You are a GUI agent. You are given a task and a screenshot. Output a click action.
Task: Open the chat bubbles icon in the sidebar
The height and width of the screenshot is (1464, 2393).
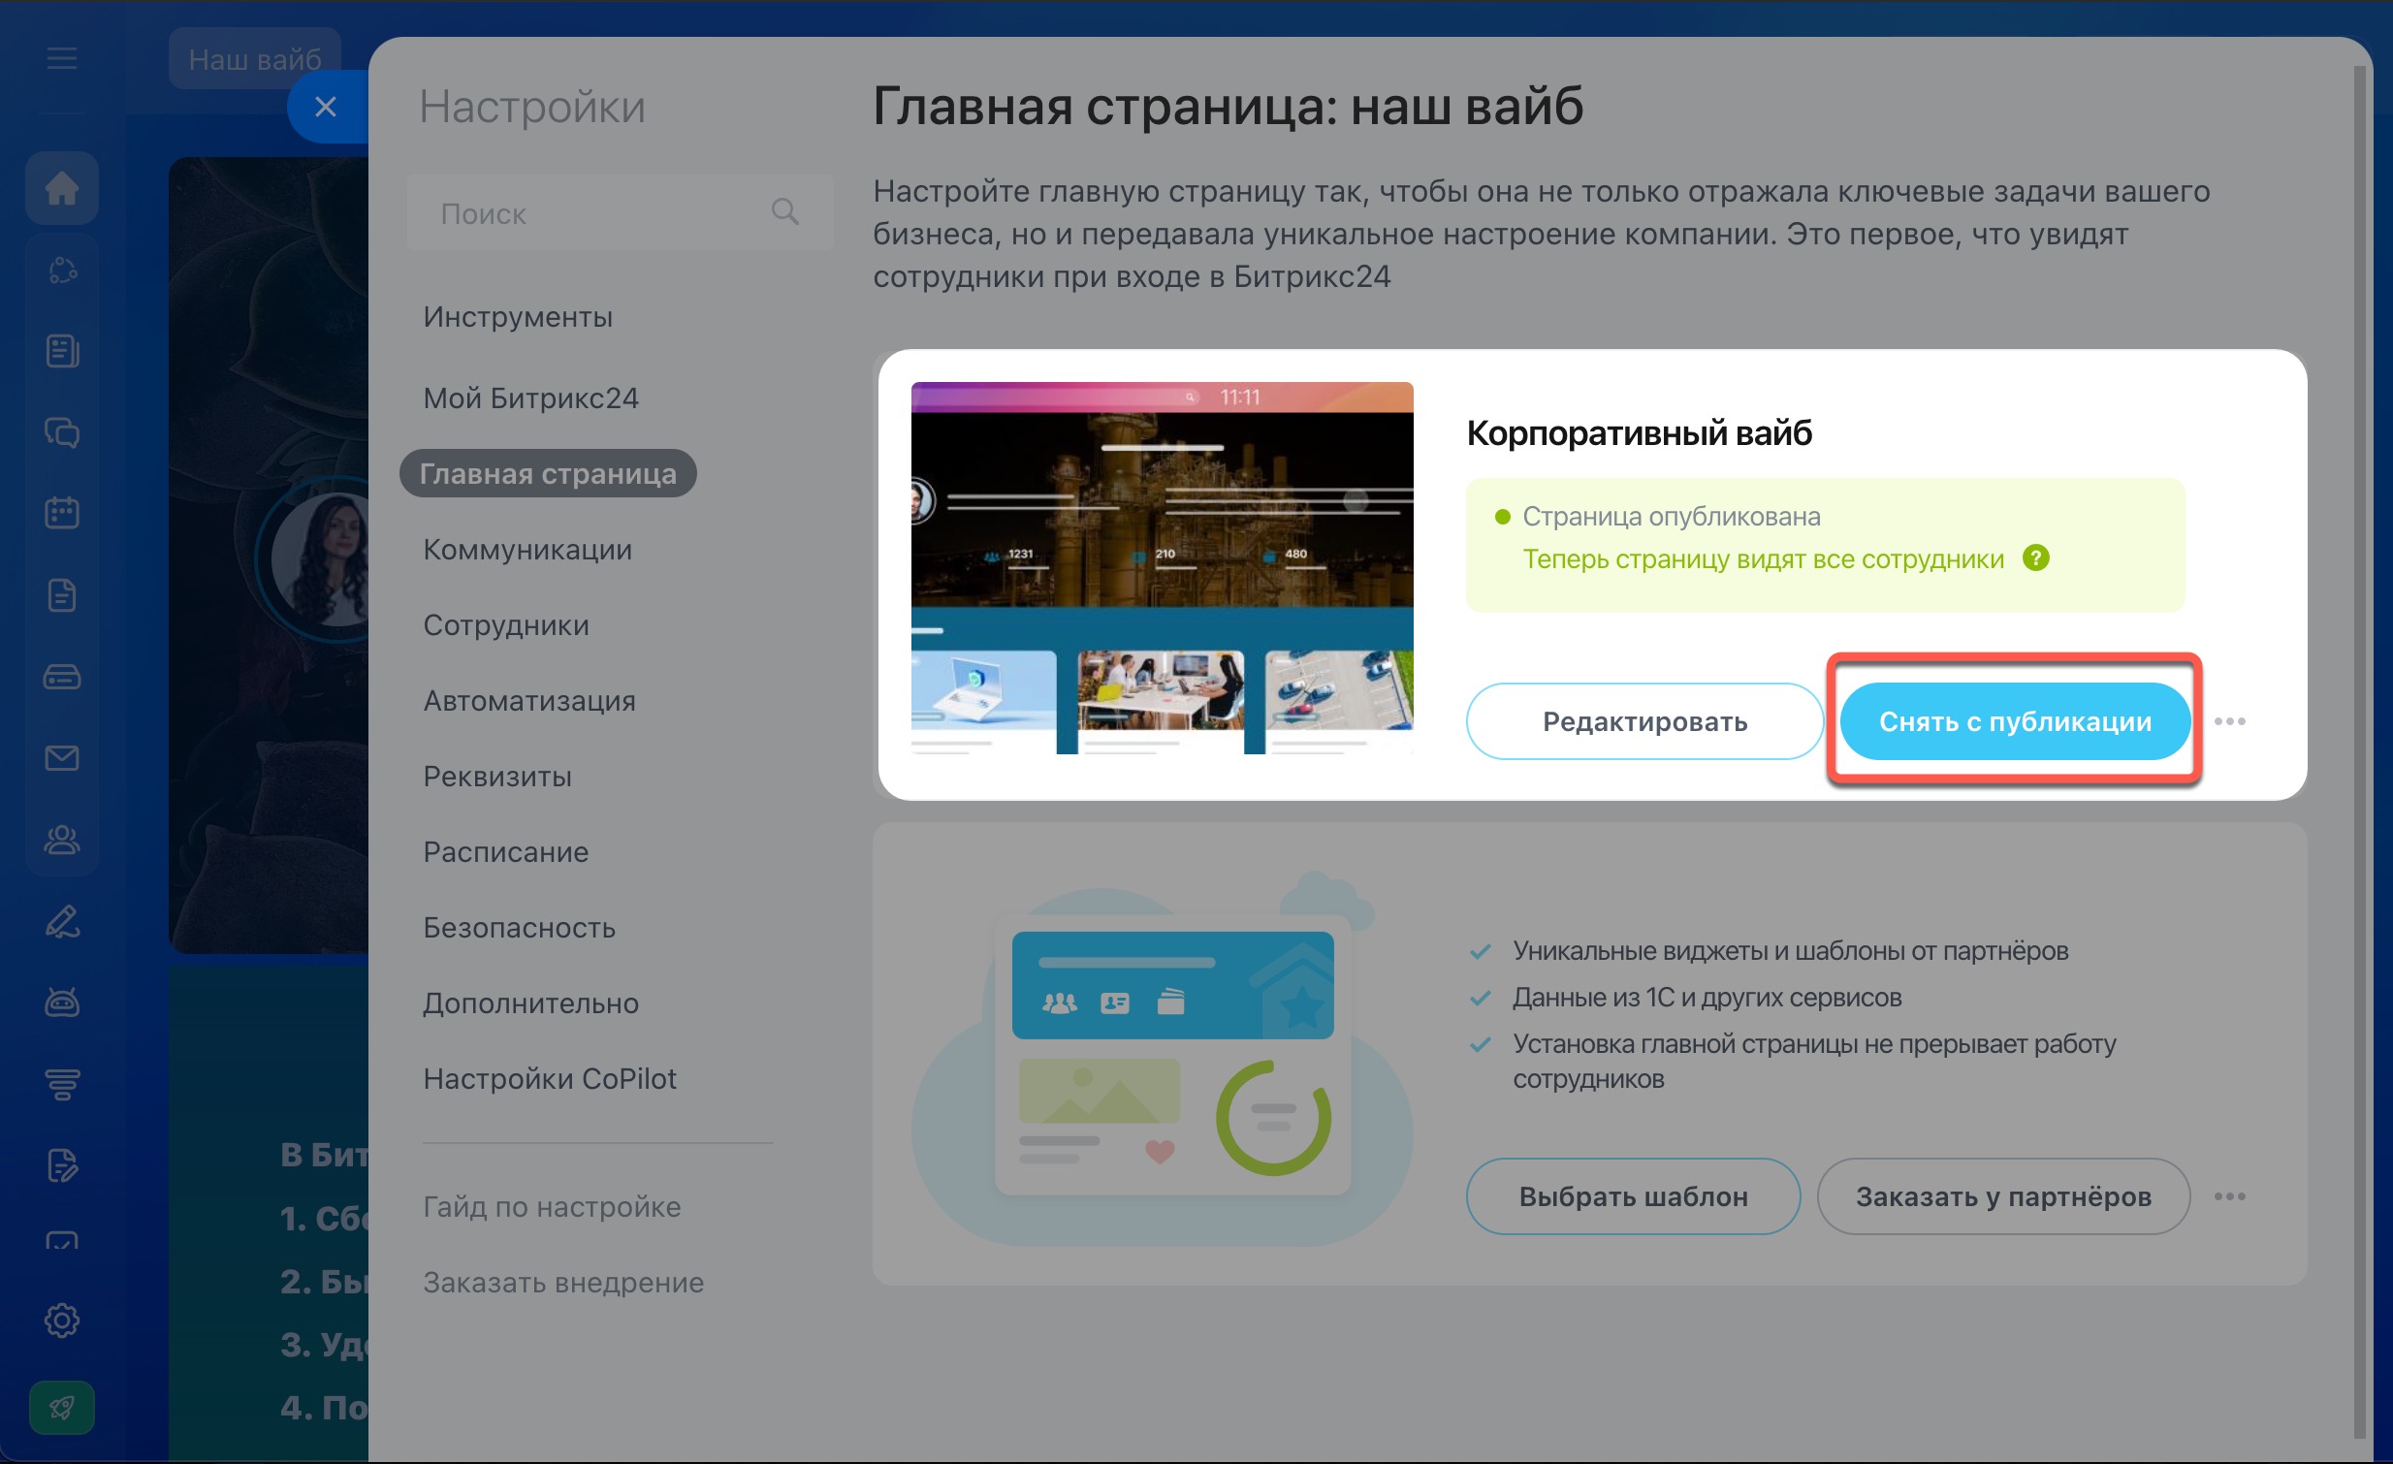pyautogui.click(x=62, y=432)
